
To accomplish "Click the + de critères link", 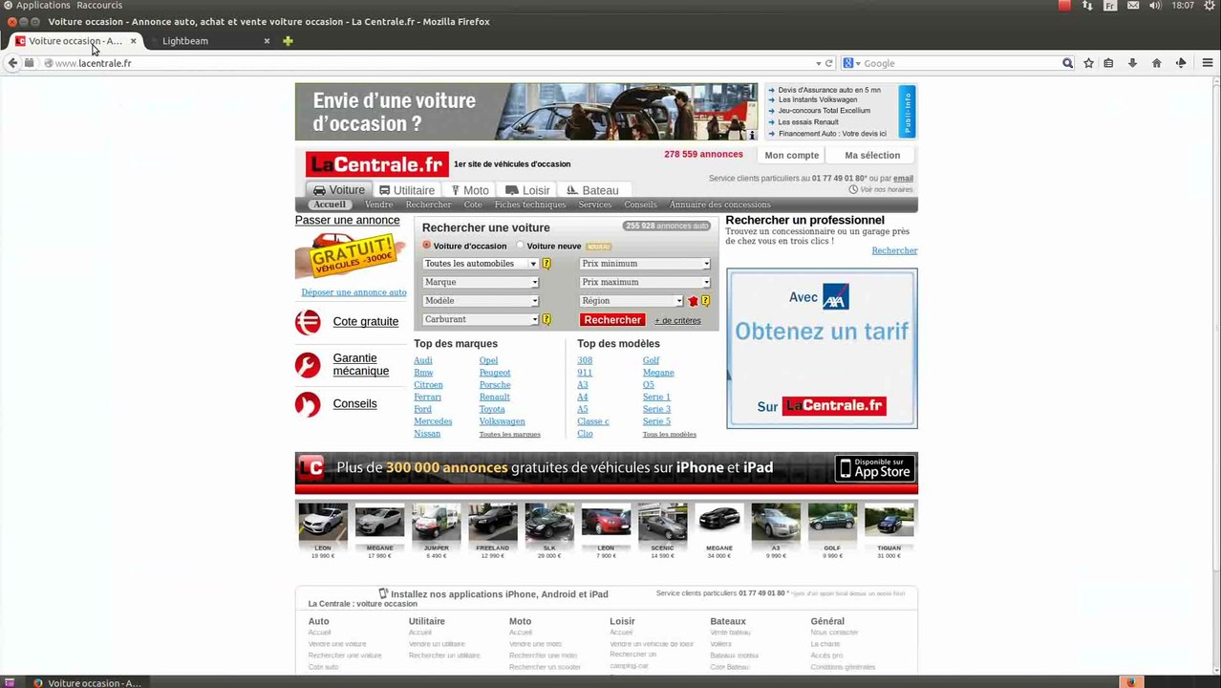I will 677,321.
